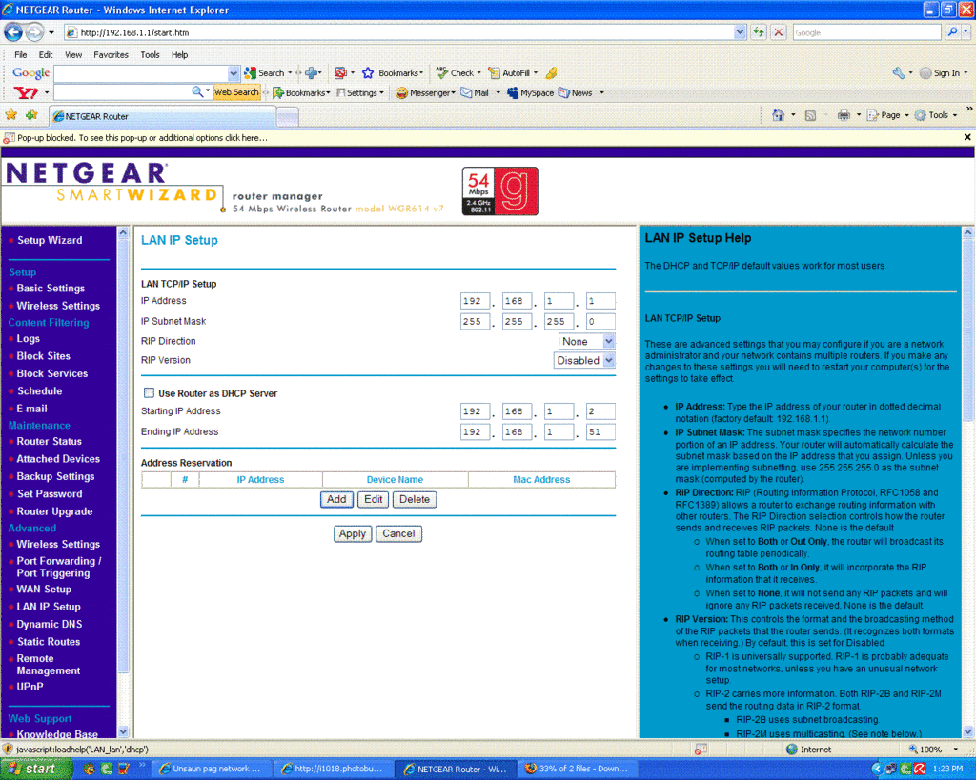Click the last octet field of Ending IP Address
Screen dimensions: 976x780
point(600,431)
